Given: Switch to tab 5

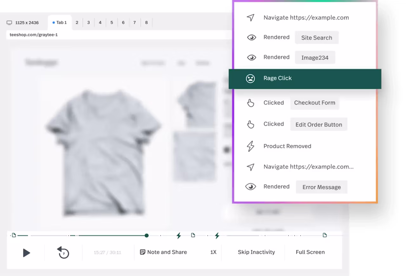Looking at the screenshot, I should pos(112,23).
